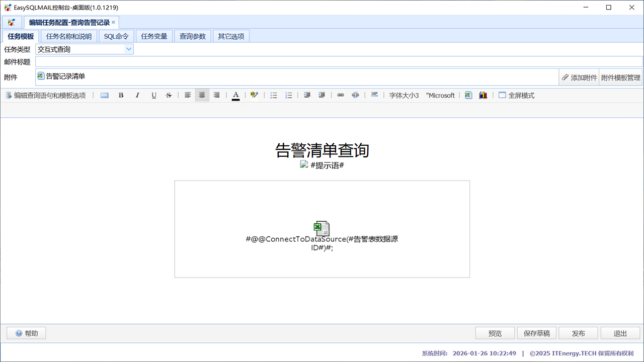Image resolution: width=644 pixels, height=362 pixels.
Task: Click the Italic formatting icon
Action: [x=137, y=95]
